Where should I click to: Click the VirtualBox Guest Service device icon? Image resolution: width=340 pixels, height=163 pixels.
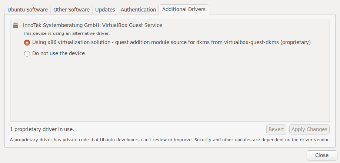click(x=15, y=26)
